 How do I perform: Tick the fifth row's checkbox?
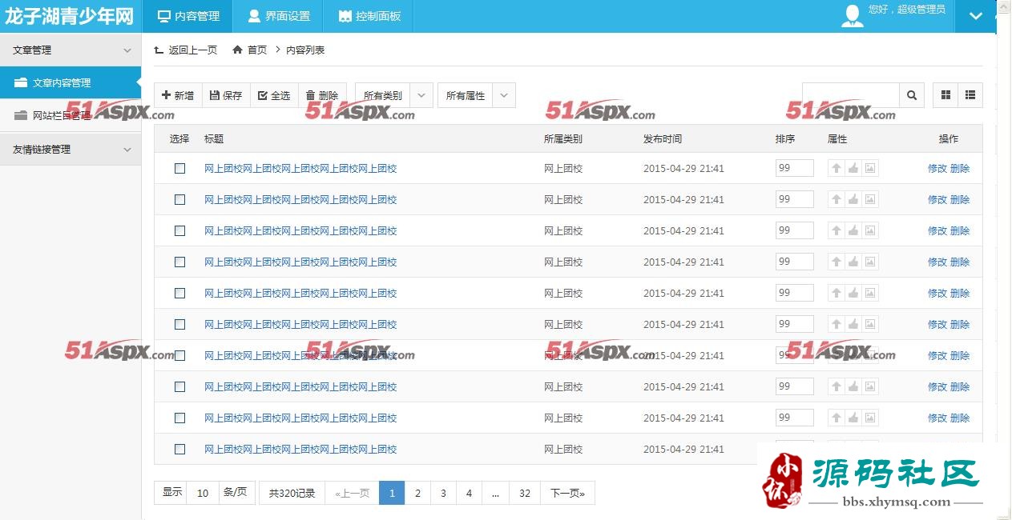point(179,293)
